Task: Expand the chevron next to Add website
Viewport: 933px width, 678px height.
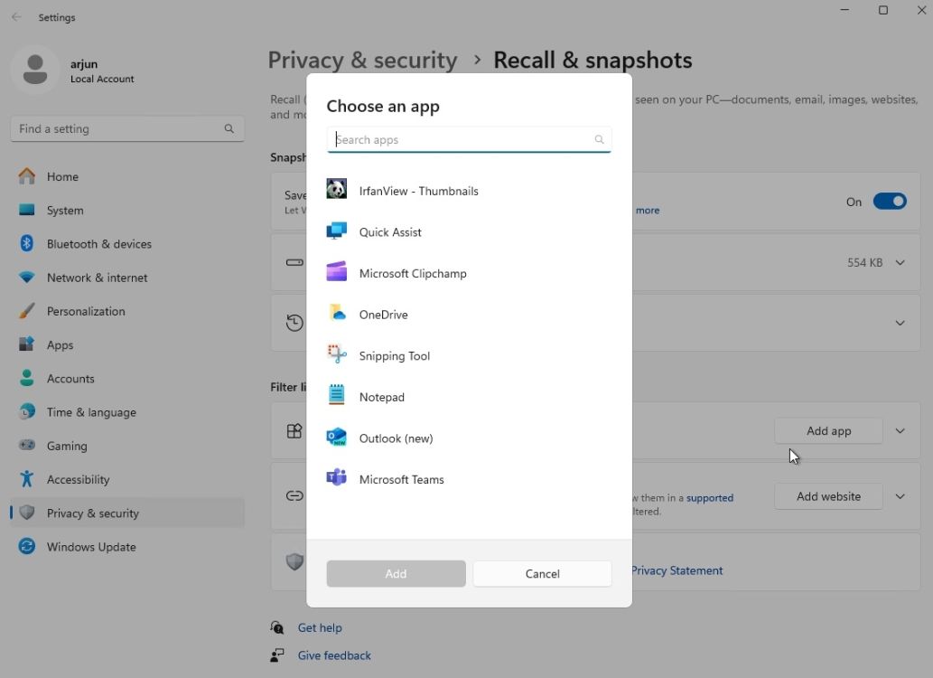Action: (x=900, y=496)
